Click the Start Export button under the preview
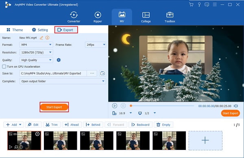 click(x=230, y=113)
